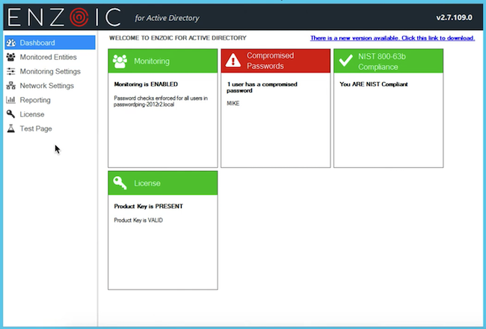The height and width of the screenshot is (329, 486).
Task: Select Monitoring Settings in the navigation
Action: click(x=50, y=72)
